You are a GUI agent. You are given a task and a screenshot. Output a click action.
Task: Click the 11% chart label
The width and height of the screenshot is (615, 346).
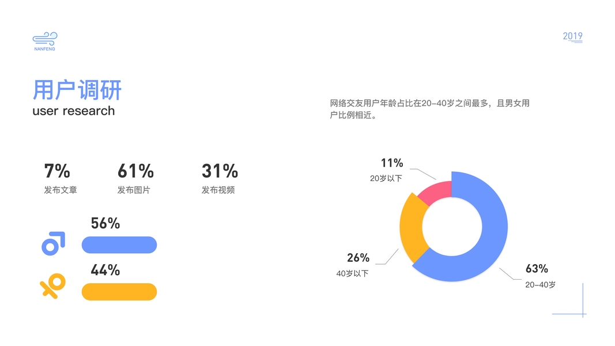click(x=392, y=163)
